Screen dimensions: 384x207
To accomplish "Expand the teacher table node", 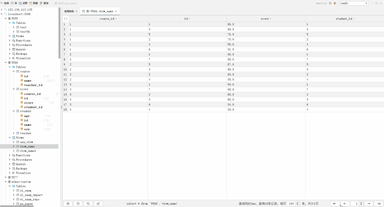I will pos(14,133).
